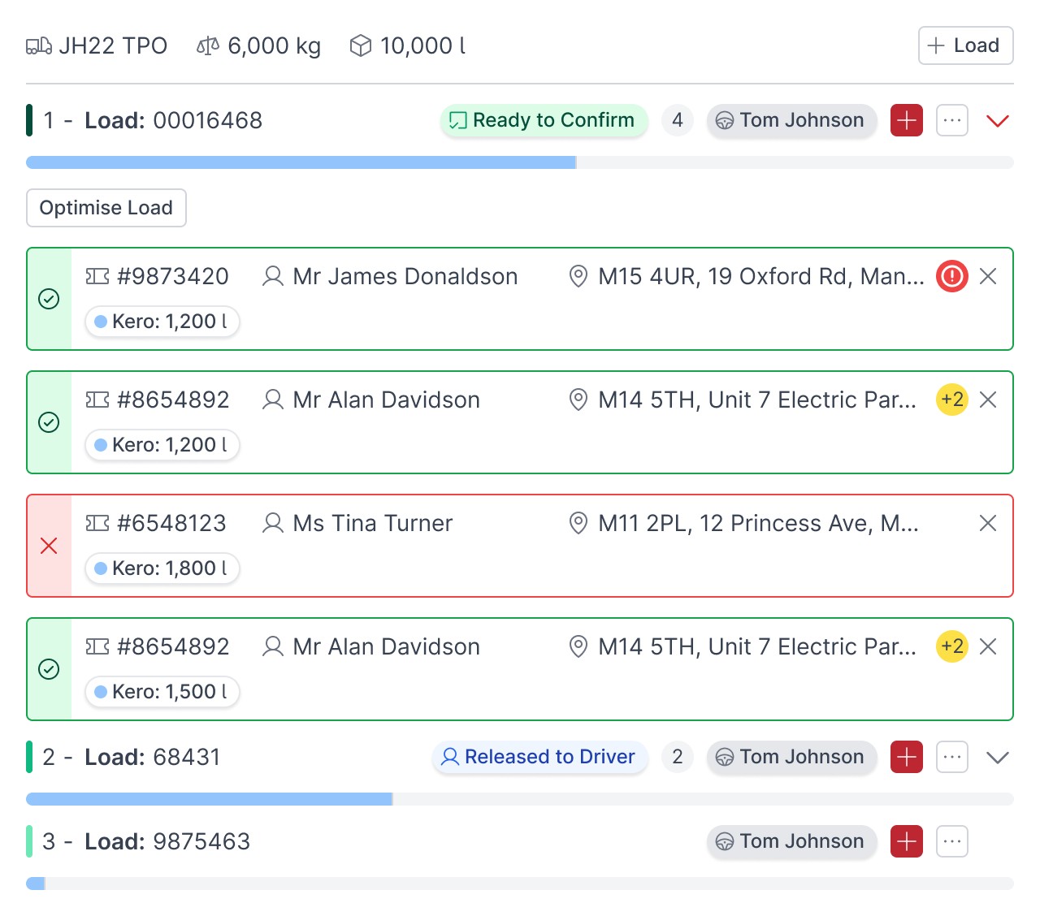This screenshot has width=1040, height=916.
Task: Expand load 68431 with the chevron
Action: [x=998, y=758]
